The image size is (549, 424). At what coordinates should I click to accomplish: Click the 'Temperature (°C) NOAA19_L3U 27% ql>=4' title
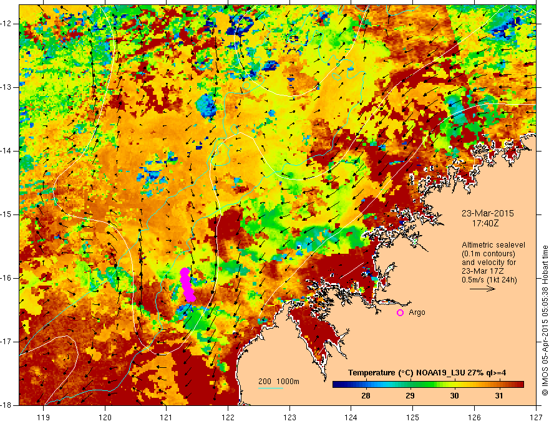427,373
